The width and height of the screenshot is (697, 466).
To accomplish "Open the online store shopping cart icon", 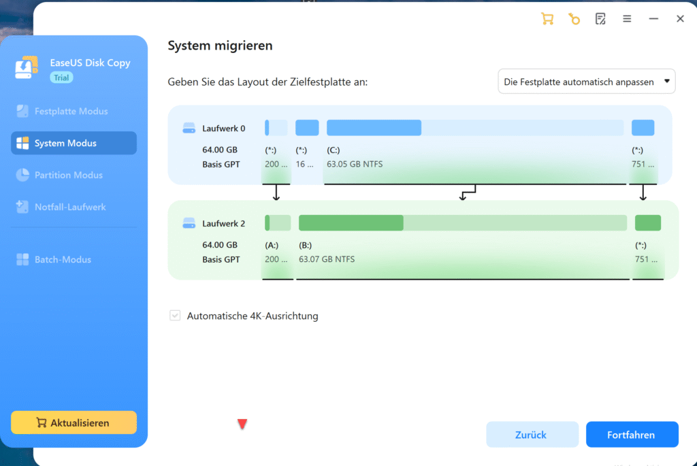I will (547, 18).
